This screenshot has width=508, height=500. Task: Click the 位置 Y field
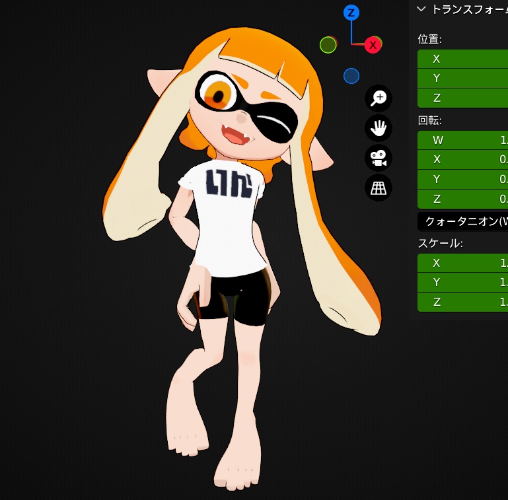(463, 78)
